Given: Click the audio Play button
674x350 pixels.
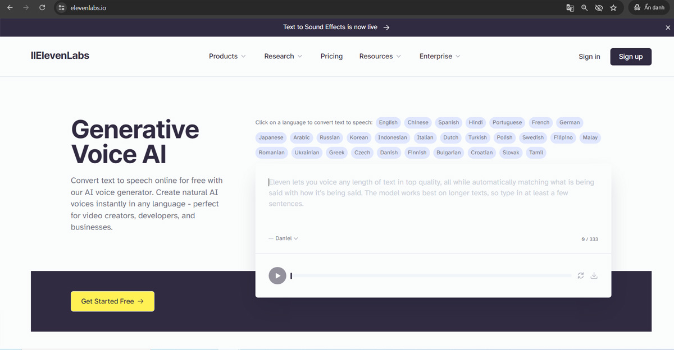Looking at the screenshot, I should coord(277,275).
